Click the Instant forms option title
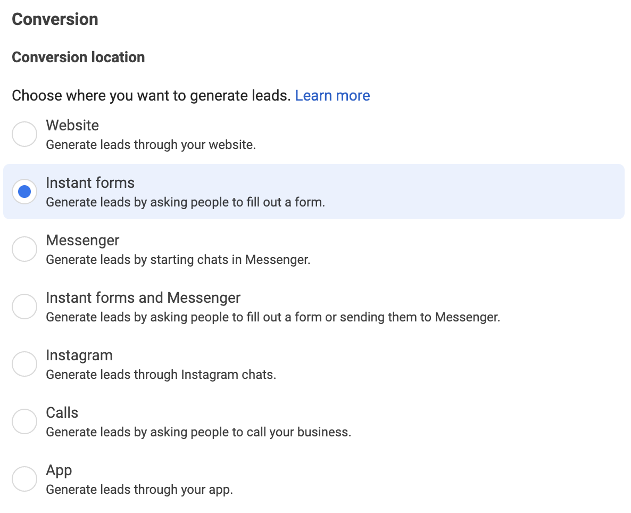Screen dimensions: 631x513 click(x=90, y=183)
